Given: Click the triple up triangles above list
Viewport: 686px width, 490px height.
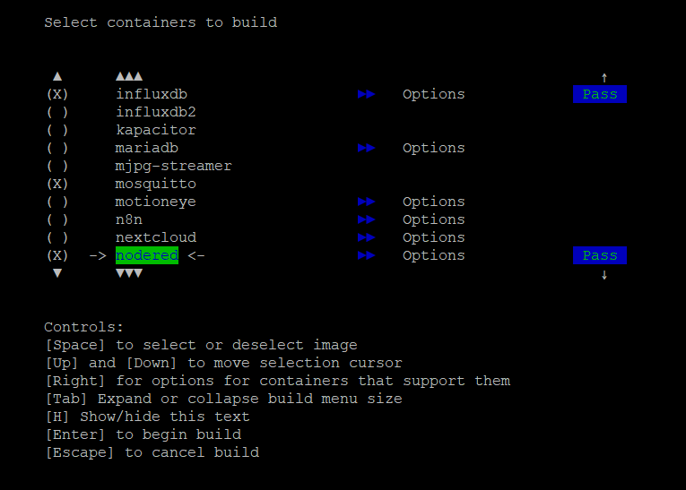Looking at the screenshot, I should click(x=129, y=76).
